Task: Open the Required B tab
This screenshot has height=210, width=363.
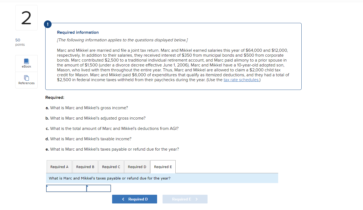Action: (85, 166)
